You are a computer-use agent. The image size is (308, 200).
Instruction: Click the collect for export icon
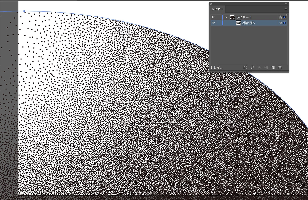point(245,68)
